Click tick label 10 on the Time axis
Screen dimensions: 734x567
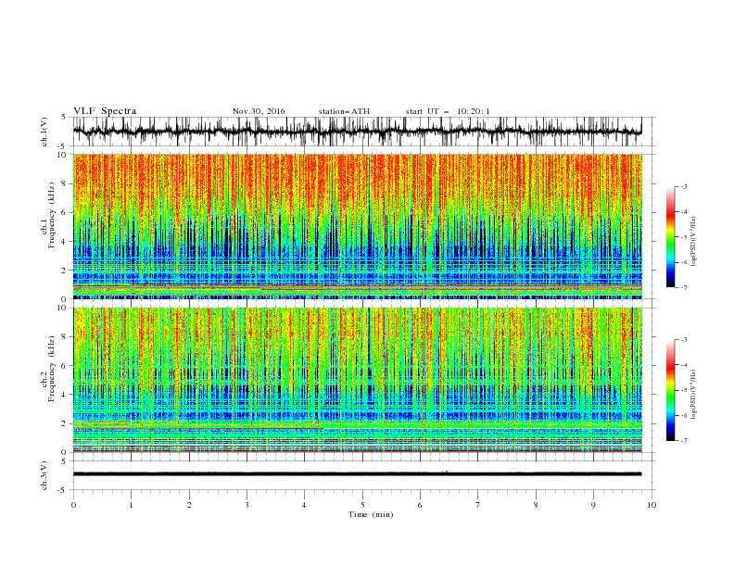coord(652,505)
